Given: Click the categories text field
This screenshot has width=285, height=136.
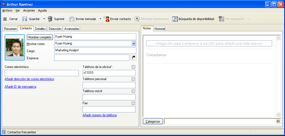Looking at the screenshot, I should (220, 121).
